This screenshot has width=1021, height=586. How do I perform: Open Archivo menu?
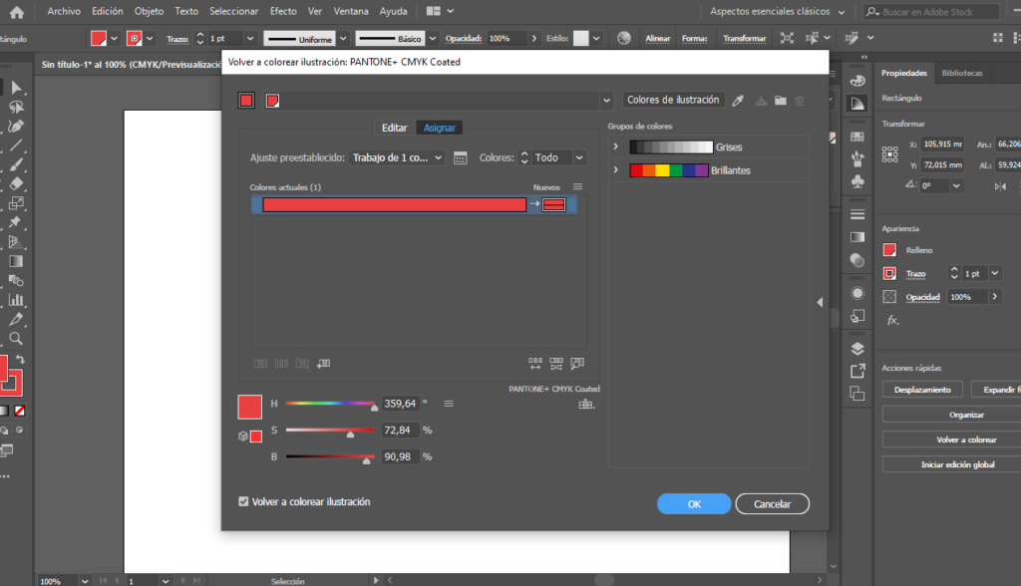tap(64, 11)
